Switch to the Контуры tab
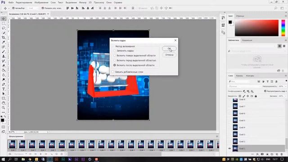The height and width of the screenshot is (162, 288). (250, 76)
